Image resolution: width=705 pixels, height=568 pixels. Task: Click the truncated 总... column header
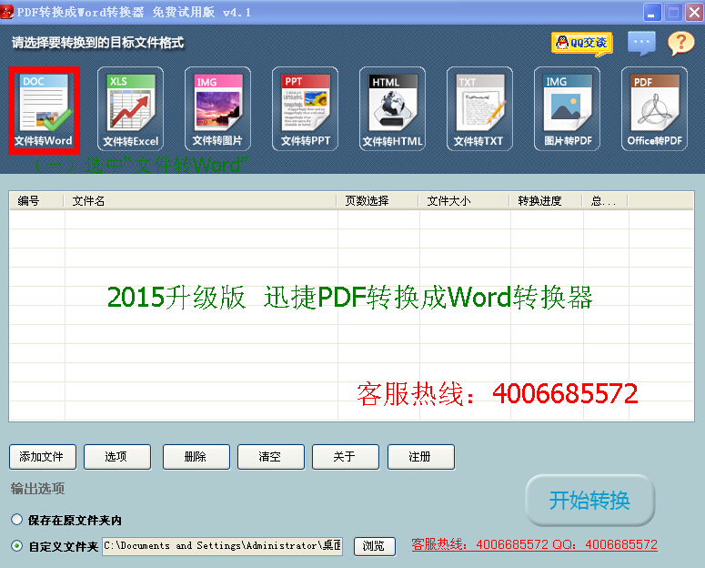[605, 201]
